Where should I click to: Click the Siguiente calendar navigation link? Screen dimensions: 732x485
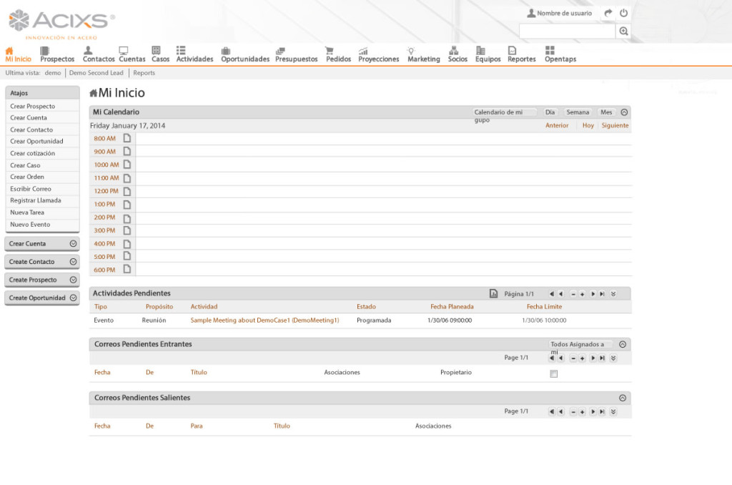click(615, 125)
